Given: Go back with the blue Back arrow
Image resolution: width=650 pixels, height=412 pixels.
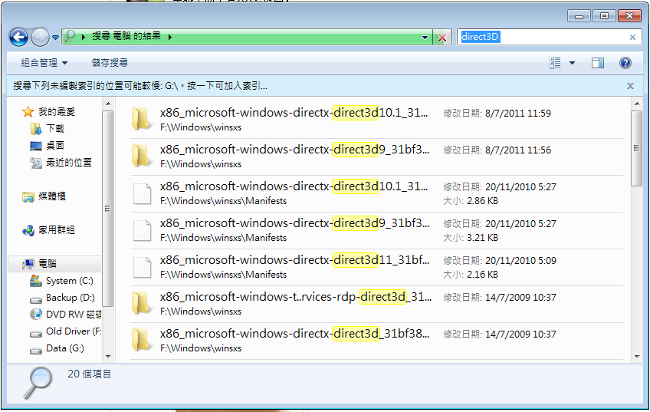Looking at the screenshot, I should coord(18,38).
